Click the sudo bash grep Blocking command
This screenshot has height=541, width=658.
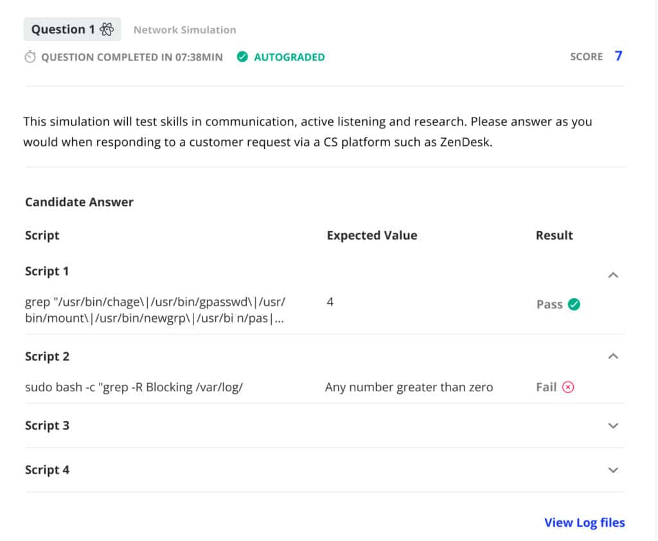[134, 387]
